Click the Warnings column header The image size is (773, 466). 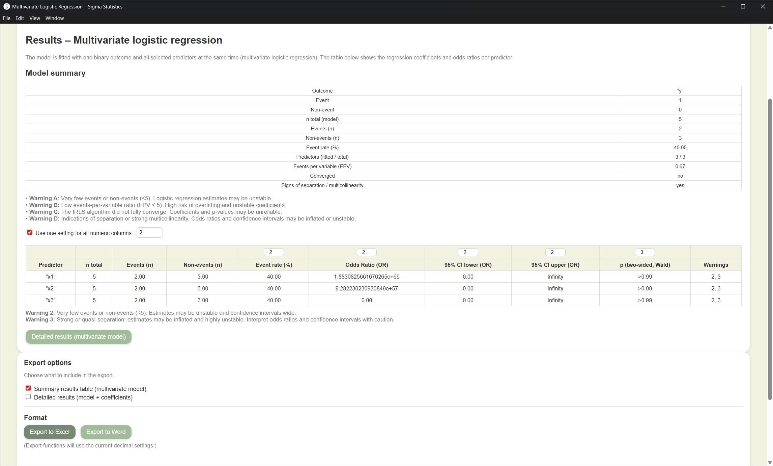tap(716, 265)
